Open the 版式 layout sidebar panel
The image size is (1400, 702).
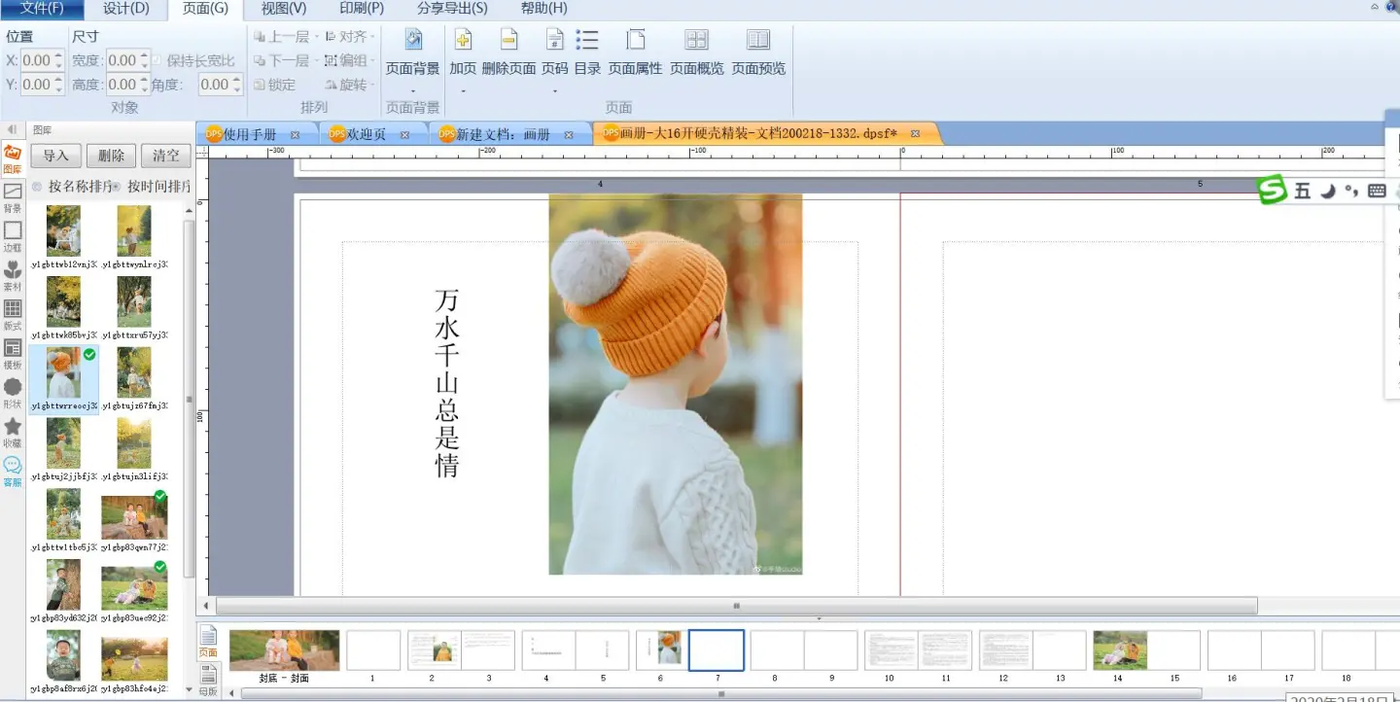coord(13,314)
